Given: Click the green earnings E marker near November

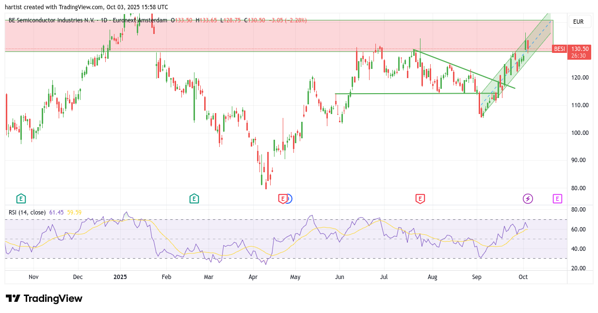Looking at the screenshot, I should (21, 198).
